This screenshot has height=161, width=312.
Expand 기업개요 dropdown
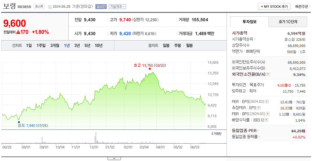tap(117, 6)
